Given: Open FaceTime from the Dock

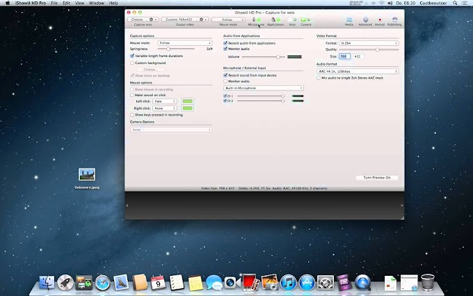Looking at the screenshot, I should point(232,283).
